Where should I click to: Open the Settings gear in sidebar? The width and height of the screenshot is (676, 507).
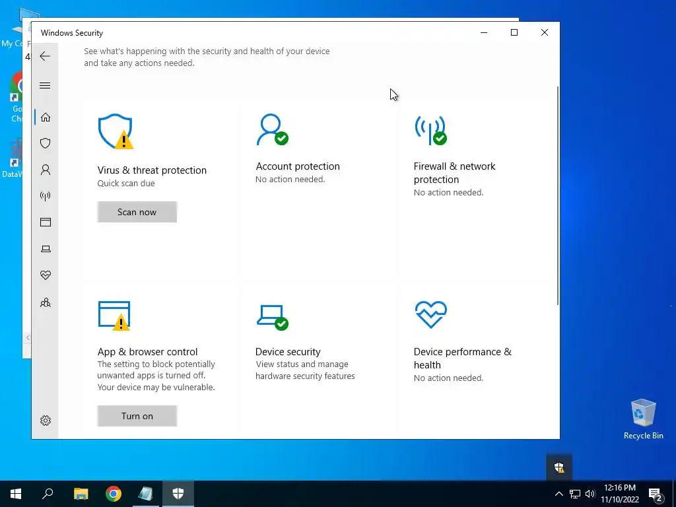(46, 421)
